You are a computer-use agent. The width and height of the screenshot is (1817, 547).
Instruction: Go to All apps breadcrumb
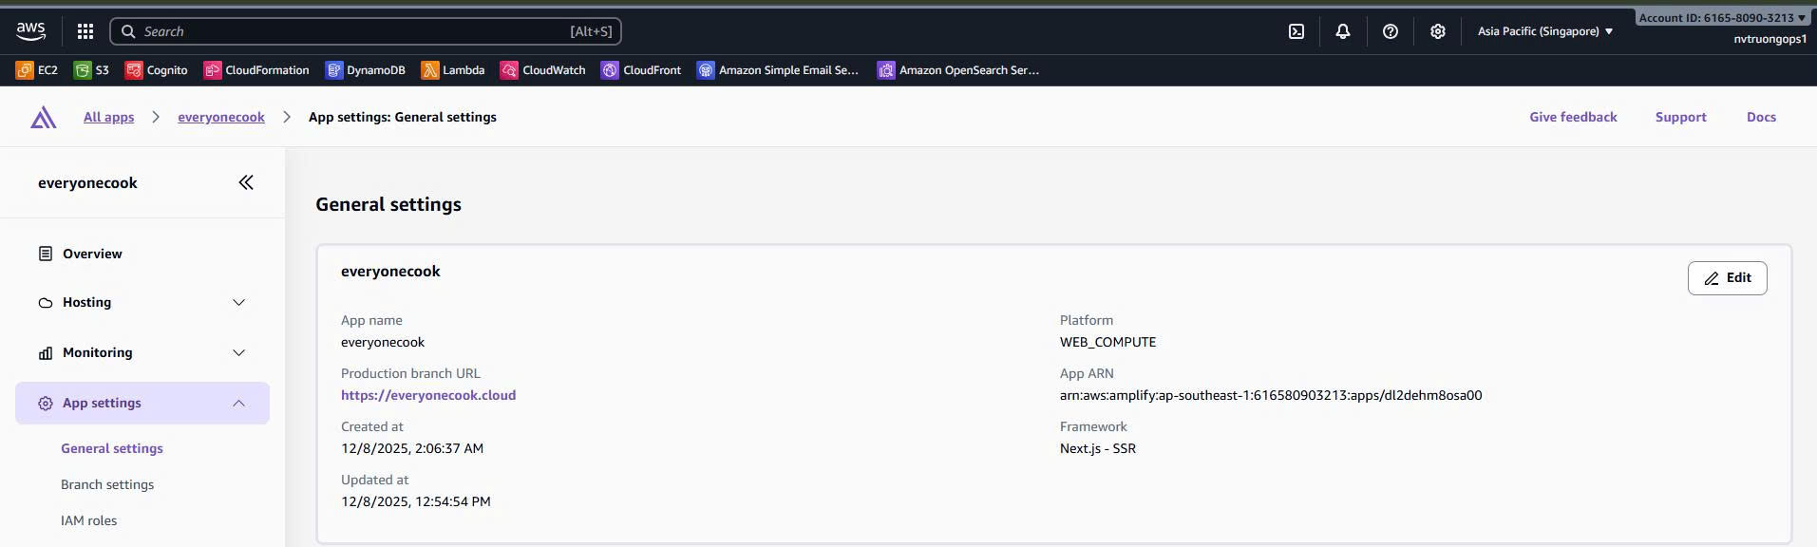[108, 117]
